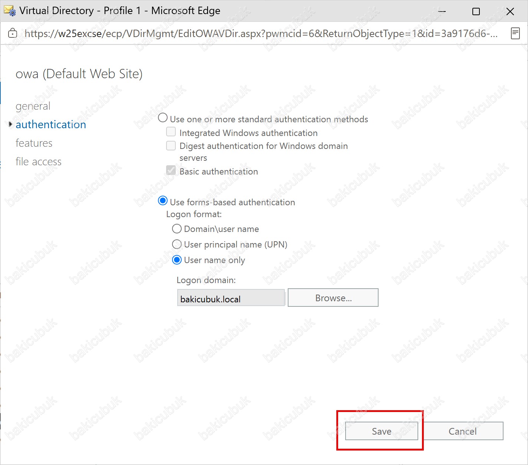Screen dimensions: 528x465
Task: Click the Logon domain text field
Action: coord(231,298)
